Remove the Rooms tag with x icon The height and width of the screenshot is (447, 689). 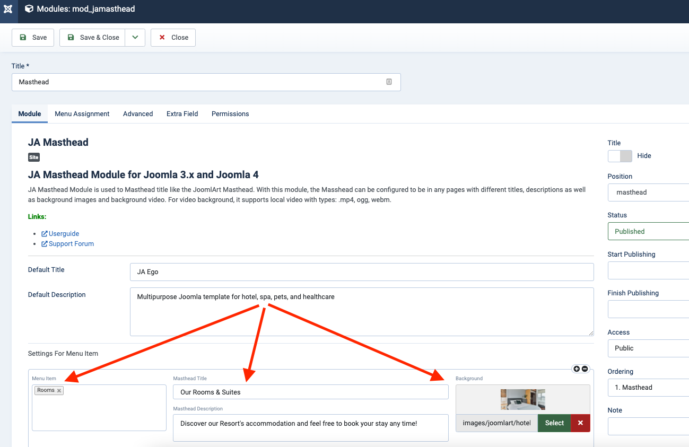(x=59, y=391)
